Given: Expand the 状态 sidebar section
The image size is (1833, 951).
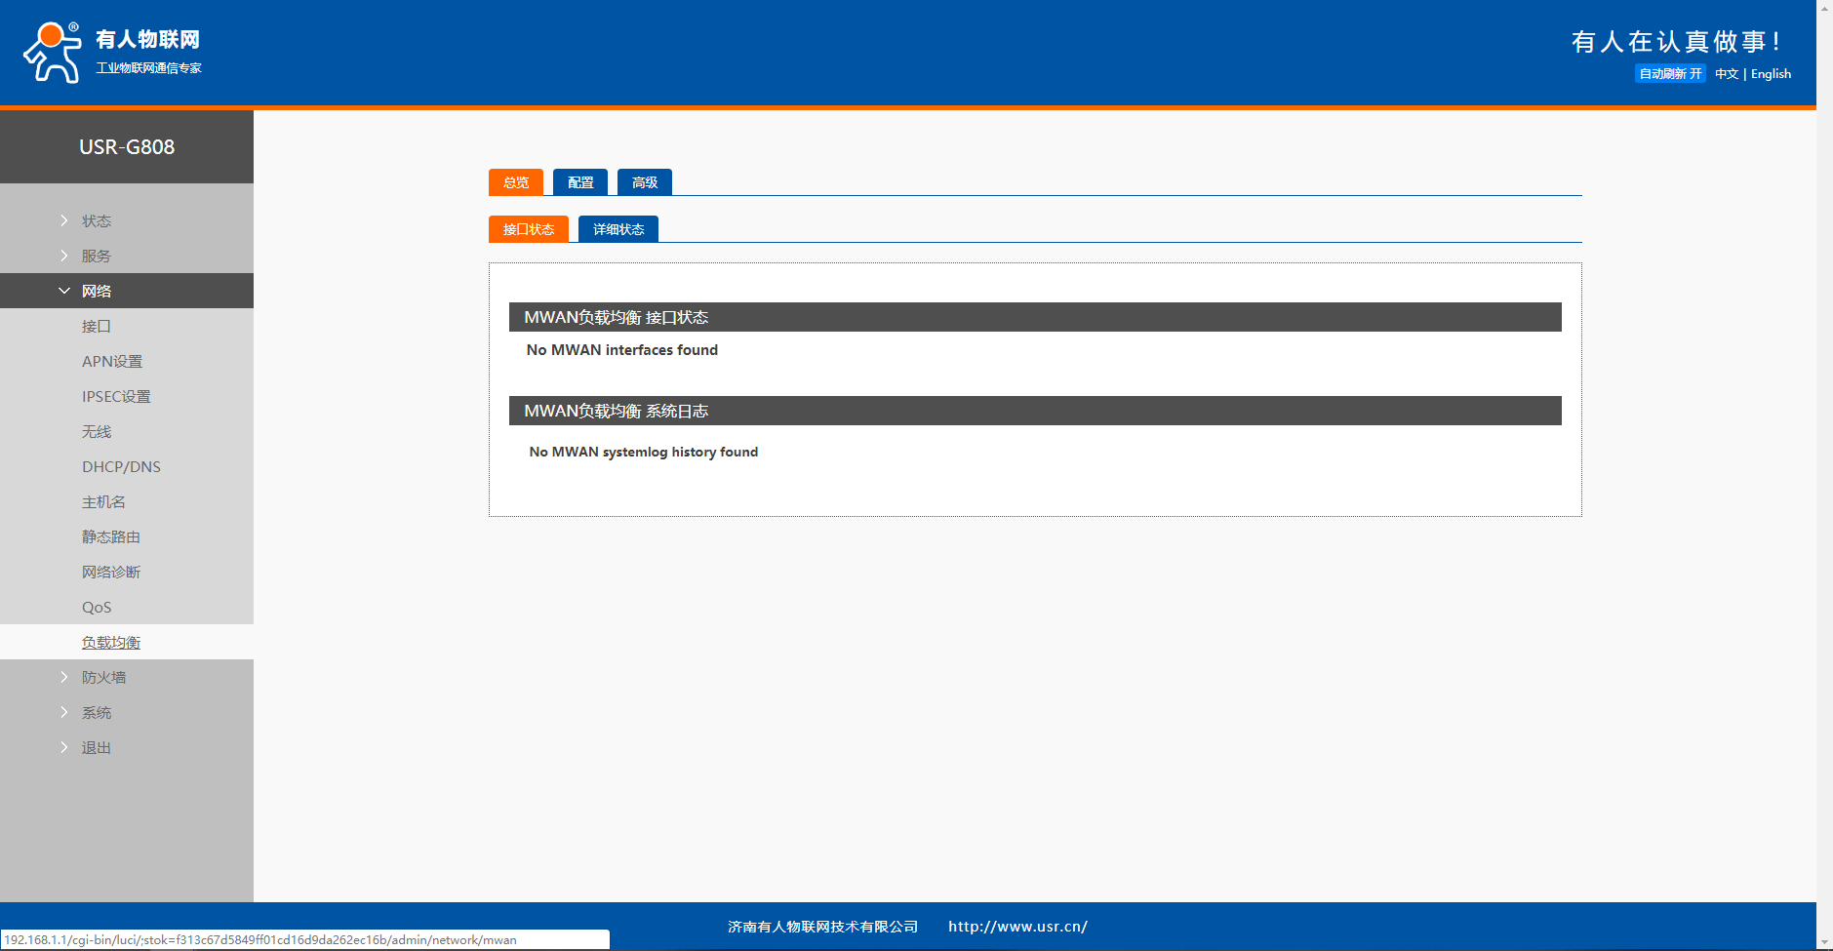Looking at the screenshot, I should [x=96, y=221].
